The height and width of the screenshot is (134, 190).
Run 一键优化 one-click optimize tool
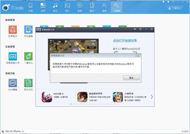[x=28, y=58]
